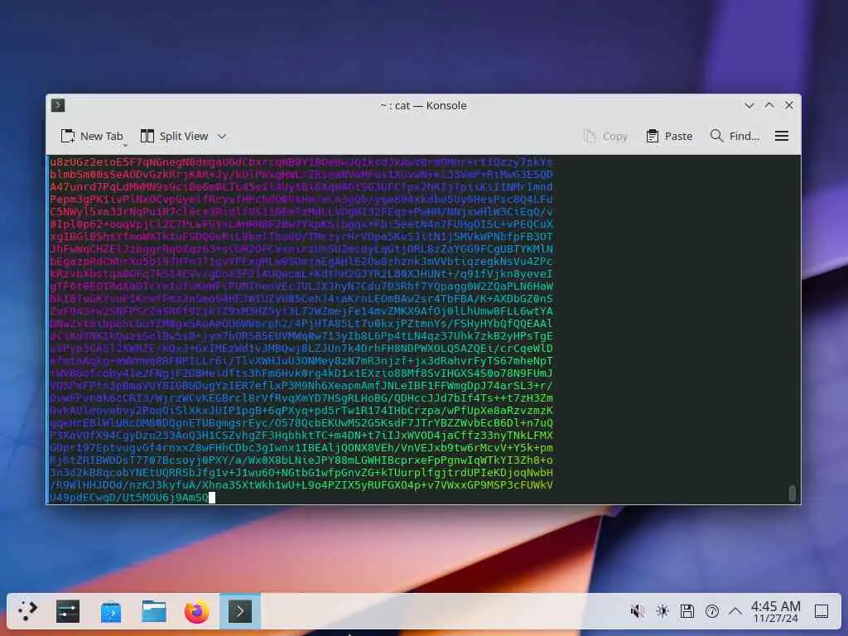848x636 pixels.
Task: Click the terminal line starting with u8zUGz2e
Action: point(301,162)
